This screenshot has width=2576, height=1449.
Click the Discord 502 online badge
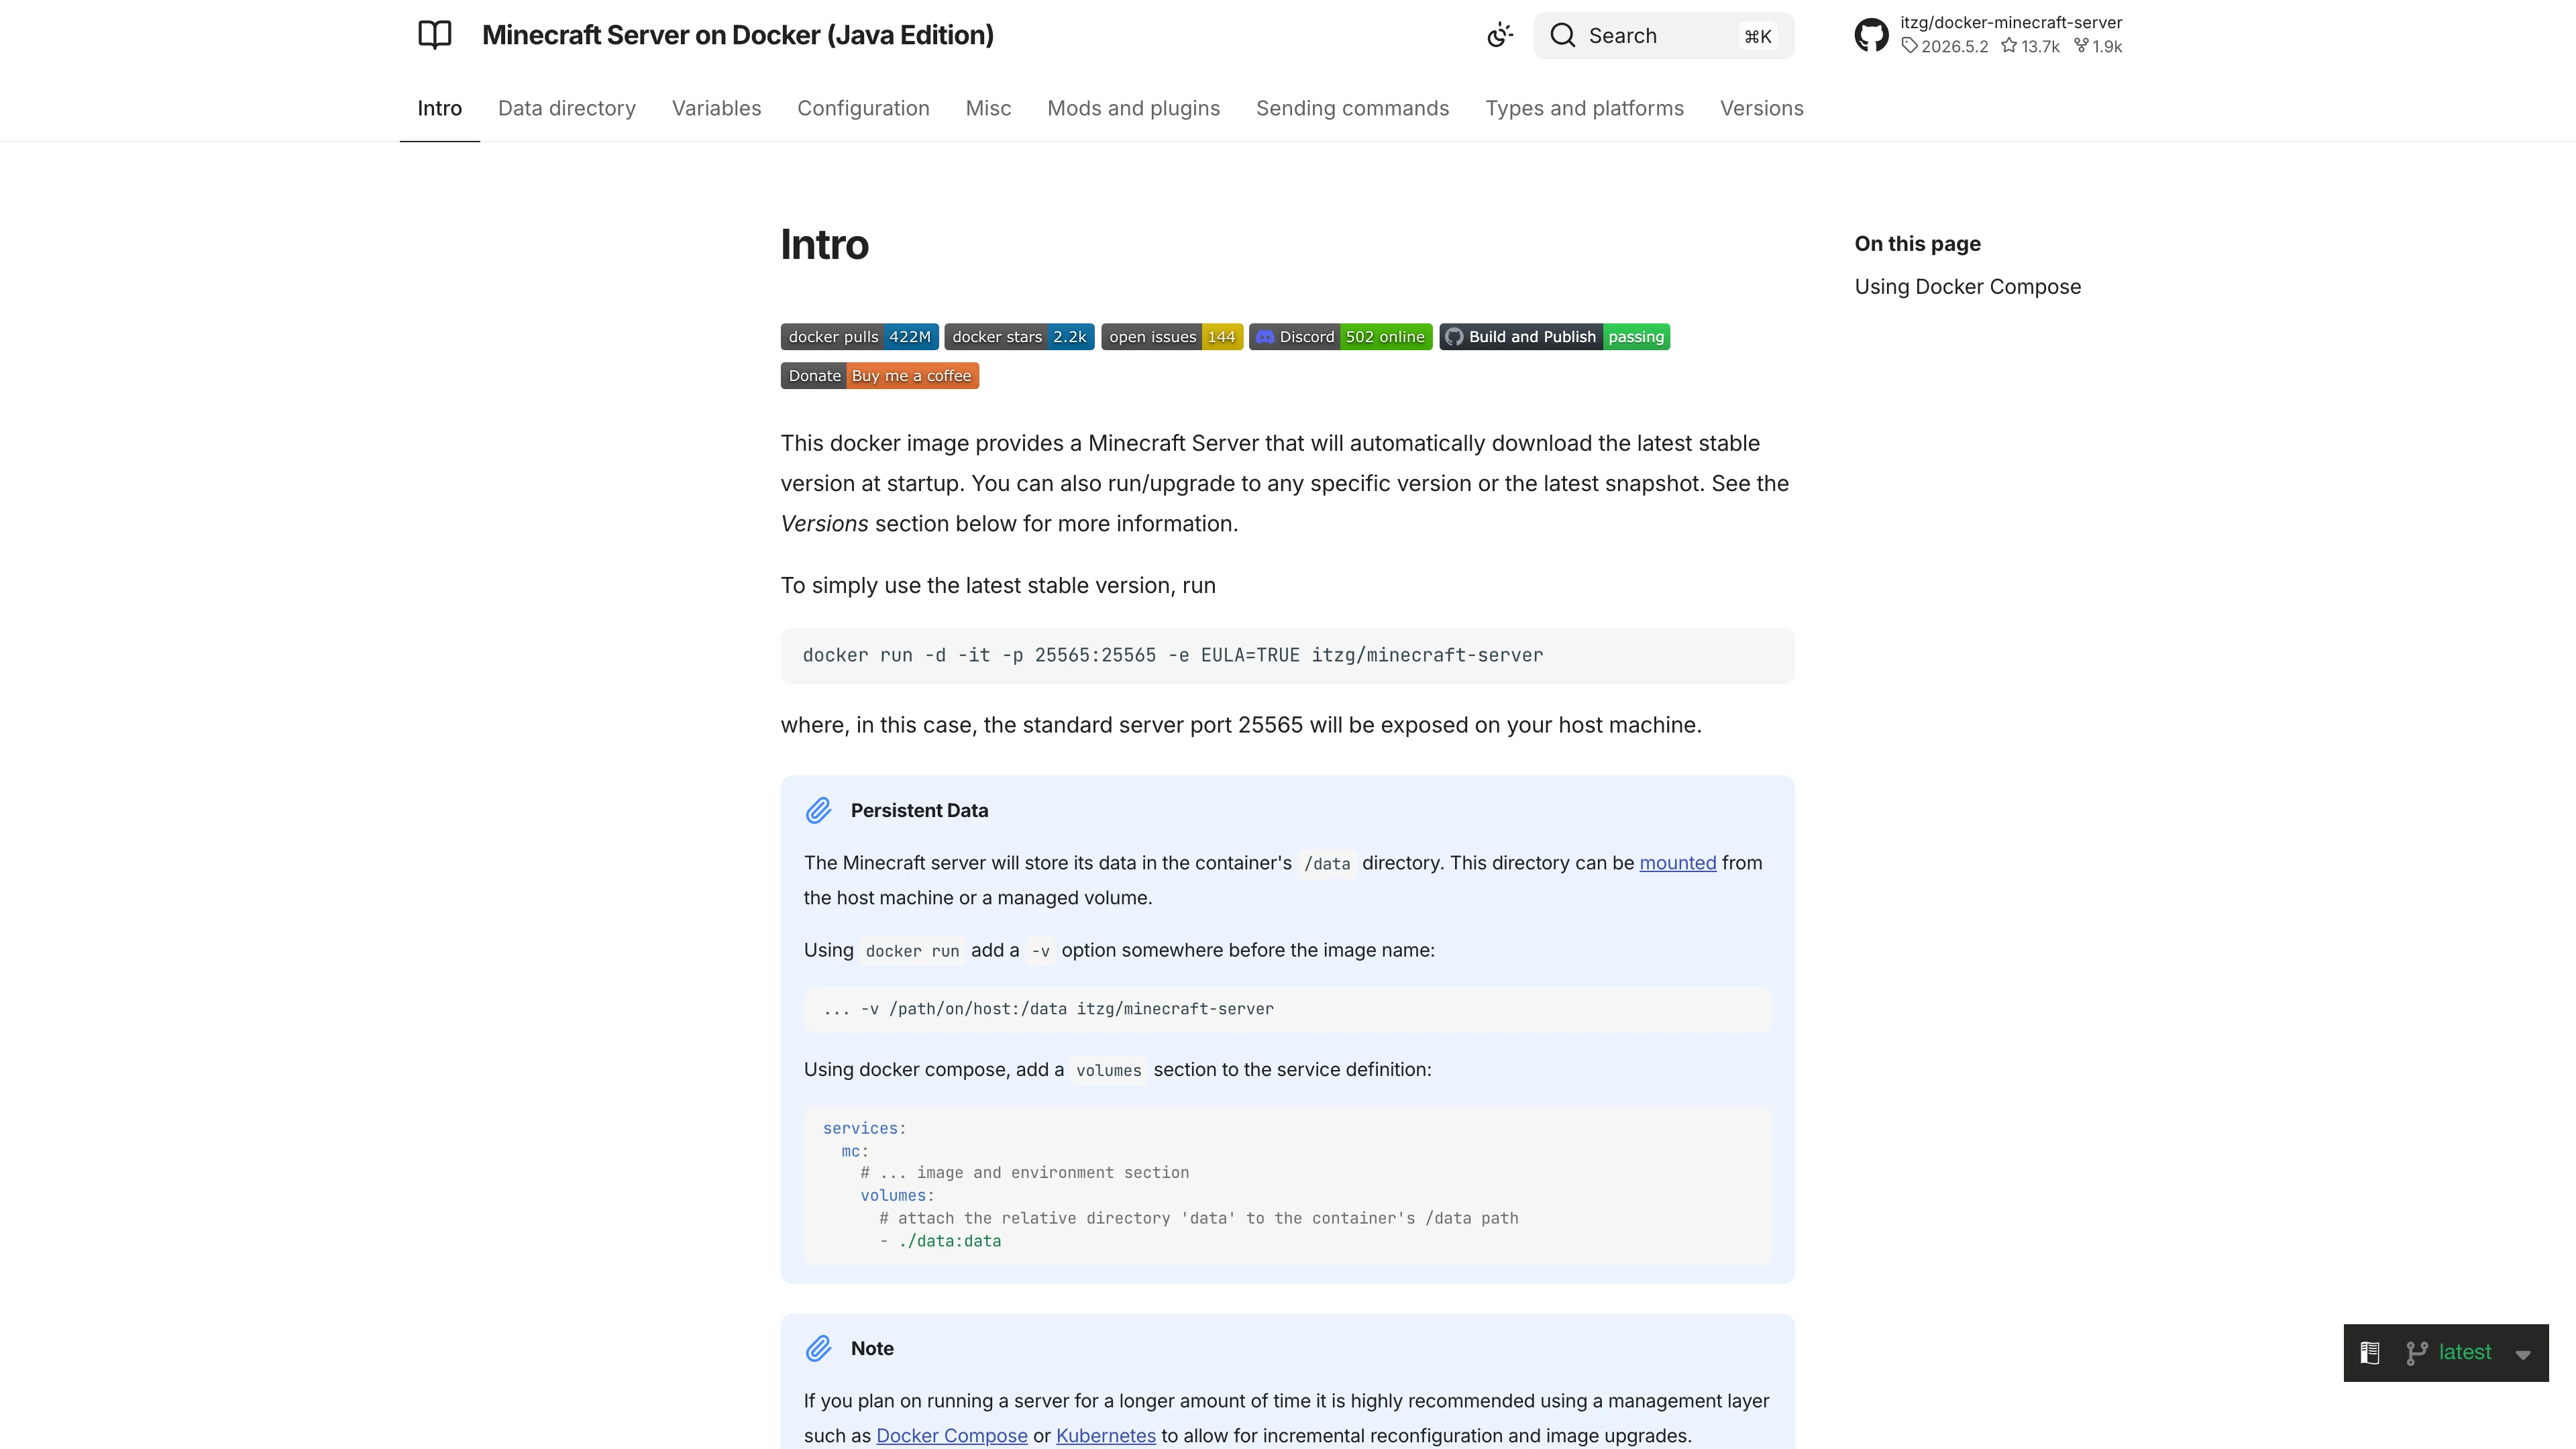pyautogui.click(x=1340, y=337)
